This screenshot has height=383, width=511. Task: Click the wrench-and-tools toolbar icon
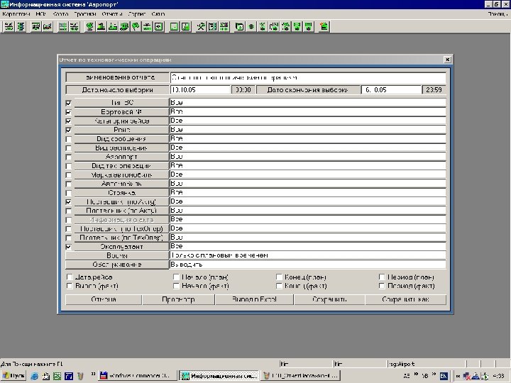201,27
